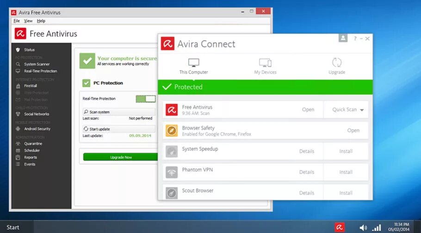Click the FireWall icon in sidebar
This screenshot has width=421, height=233.
[18, 86]
